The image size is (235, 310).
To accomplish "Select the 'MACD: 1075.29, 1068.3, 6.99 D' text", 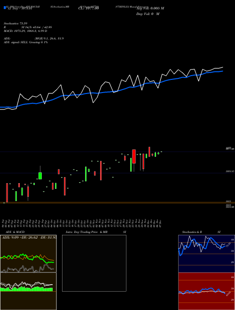I will [x=25, y=31].
